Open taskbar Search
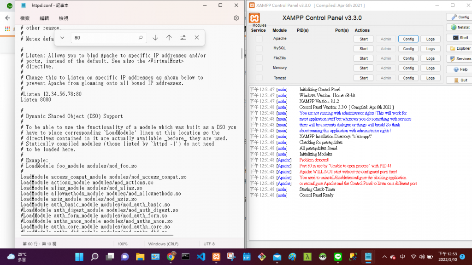This screenshot has height=265, width=472. coord(94,257)
